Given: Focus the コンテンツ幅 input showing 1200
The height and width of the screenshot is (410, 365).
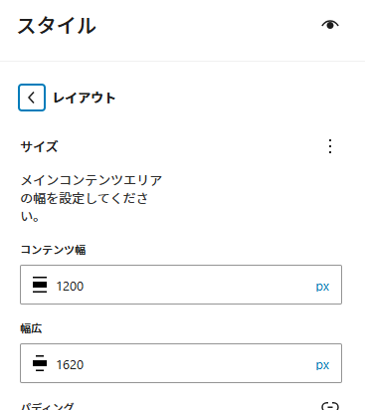Looking at the screenshot, I should pyautogui.click(x=181, y=285).
